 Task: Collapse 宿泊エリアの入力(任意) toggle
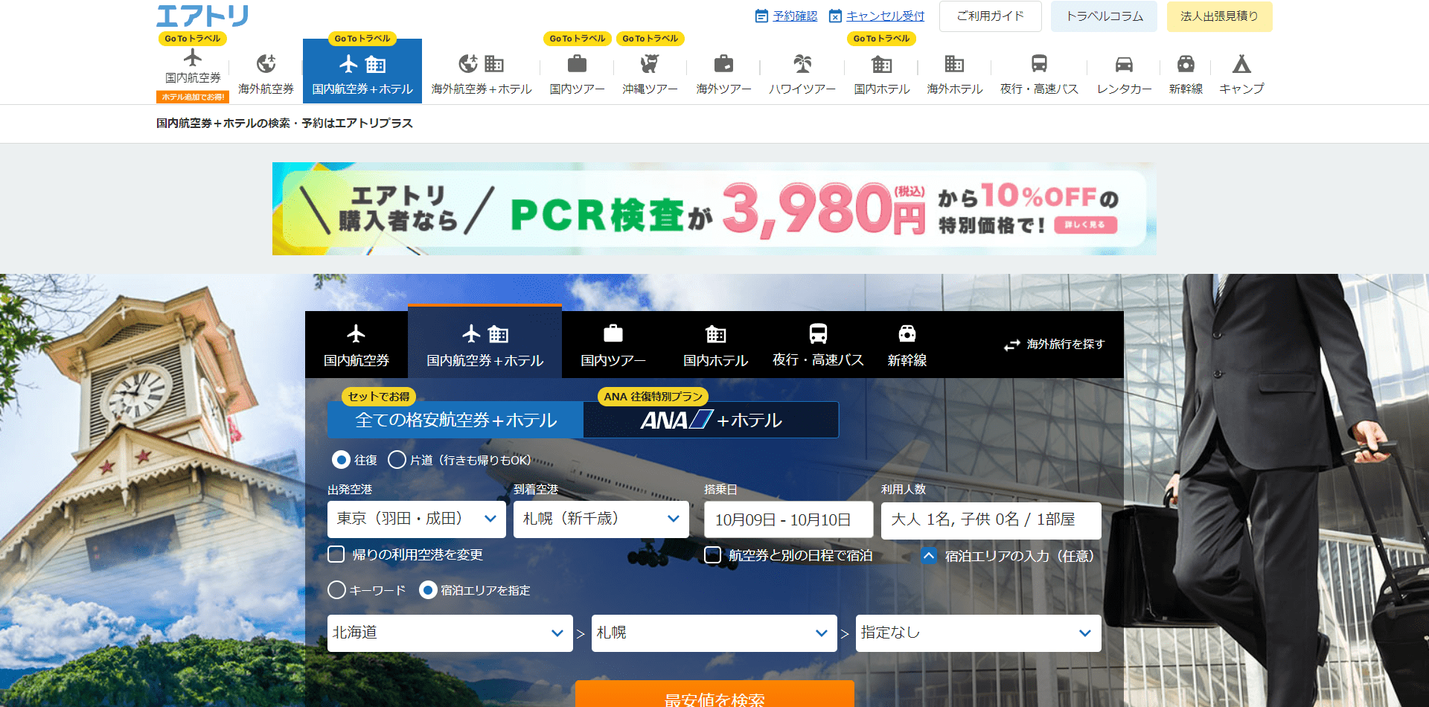point(929,555)
